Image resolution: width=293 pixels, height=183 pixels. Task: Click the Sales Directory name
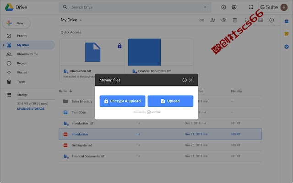[82, 102]
